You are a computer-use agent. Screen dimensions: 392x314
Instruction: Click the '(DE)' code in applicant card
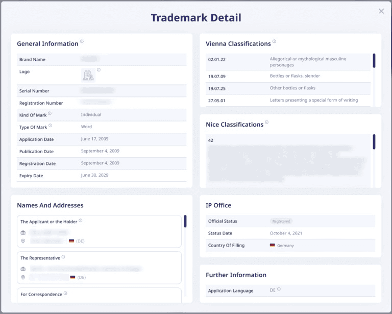tap(80, 241)
